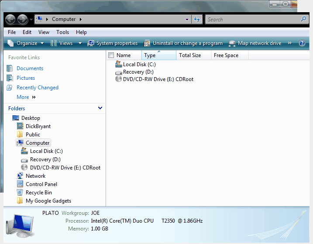Open address bar history dropdown
Image resolution: width=313 pixels, height=244 pixels.
[x=187, y=20]
